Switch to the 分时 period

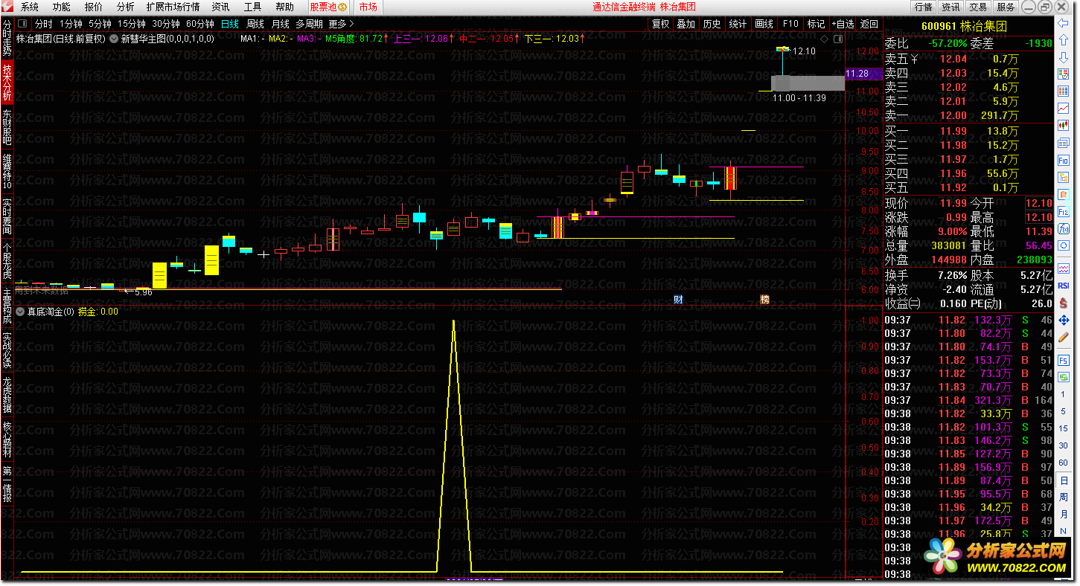pyautogui.click(x=43, y=24)
